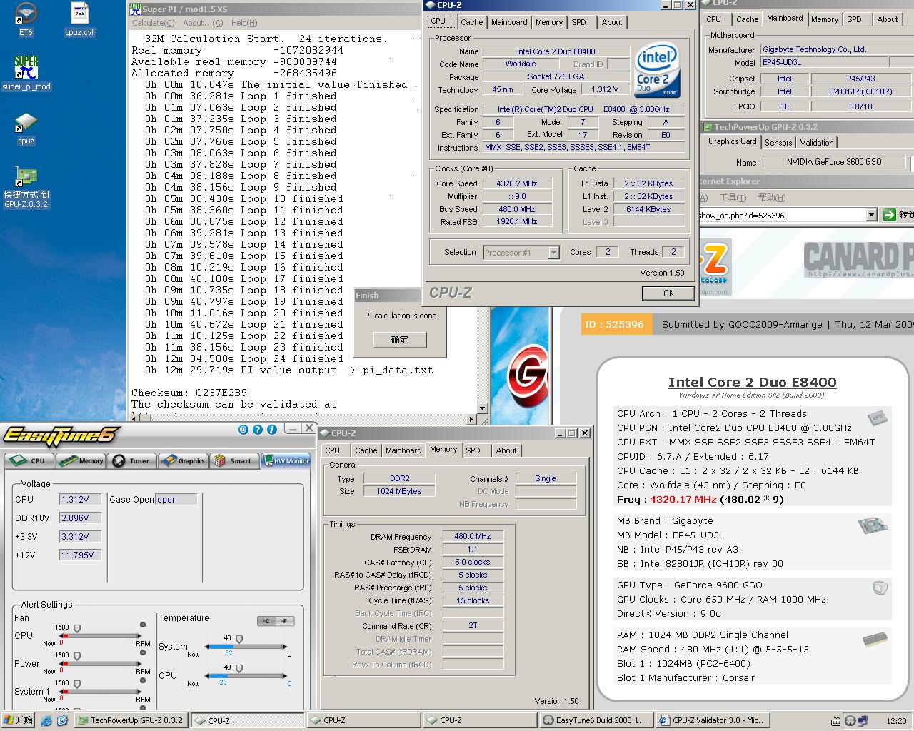914x731 pixels.
Task: Open Sensors tab in GPU-Z
Action: click(778, 143)
